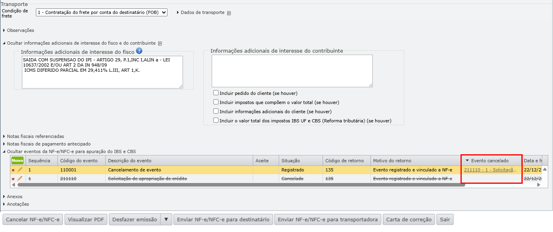Check Incluir impostos que compõem o valor total
This screenshot has width=553, height=232.
click(216, 102)
